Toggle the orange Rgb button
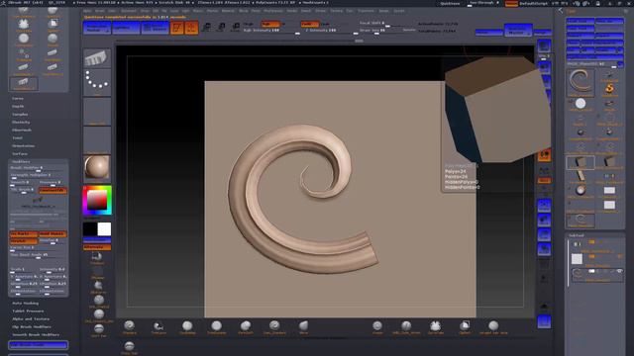 click(x=270, y=24)
